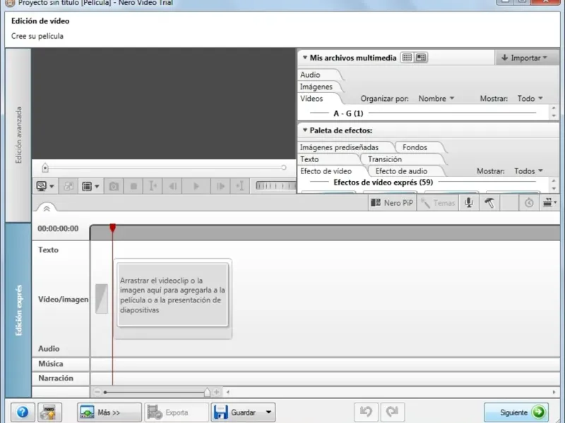Switch to Edición avanzada mode
The image size is (565, 423).
(x=18, y=135)
